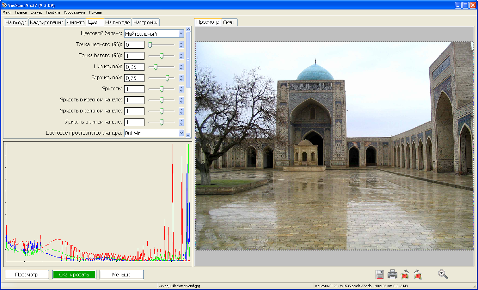Open the Сканер menu
The image size is (478, 290).
coord(36,12)
